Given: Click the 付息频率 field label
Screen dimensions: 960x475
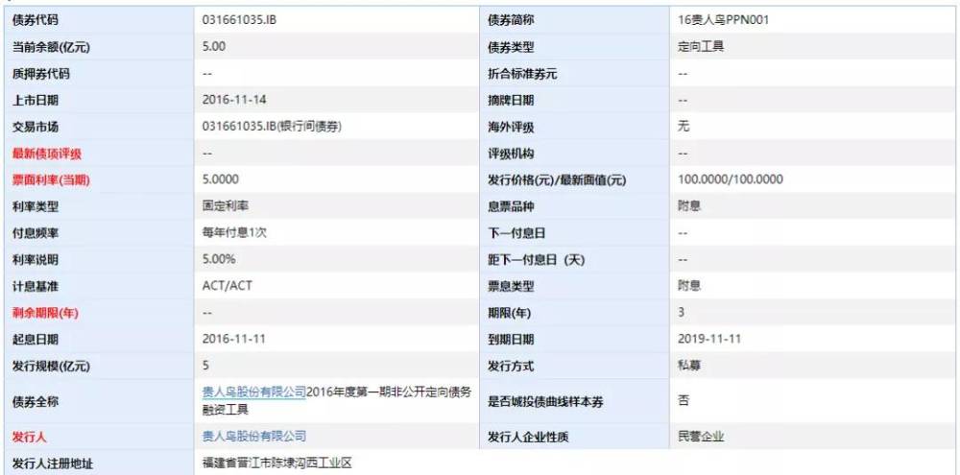Looking at the screenshot, I should tap(35, 233).
